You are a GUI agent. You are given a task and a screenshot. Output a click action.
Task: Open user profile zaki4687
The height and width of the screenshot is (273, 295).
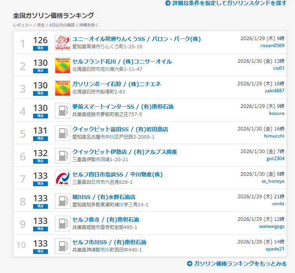274,91
